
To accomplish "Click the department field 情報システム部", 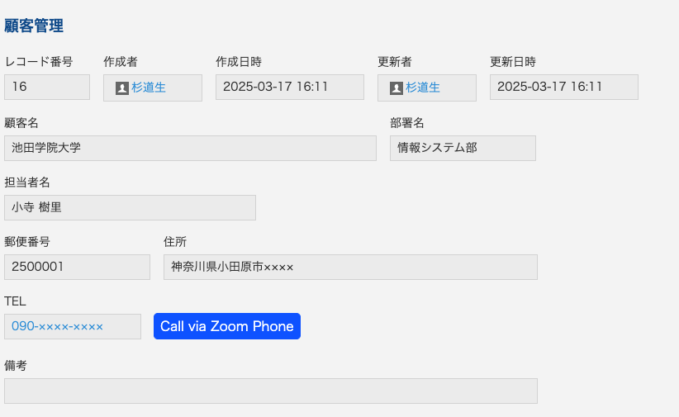I will click(463, 148).
